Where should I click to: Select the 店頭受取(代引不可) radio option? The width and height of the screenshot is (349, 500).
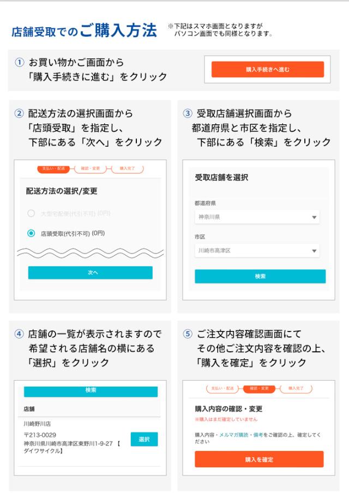32,233
